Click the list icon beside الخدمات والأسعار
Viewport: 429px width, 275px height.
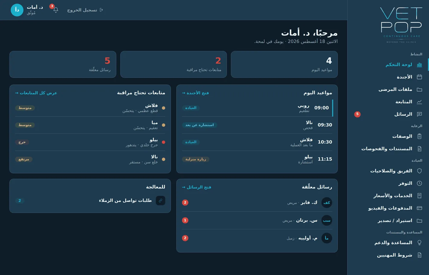coord(419,196)
